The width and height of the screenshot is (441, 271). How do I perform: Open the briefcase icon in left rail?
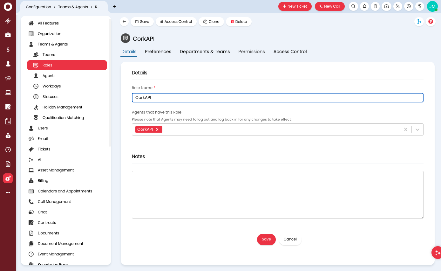coord(8,35)
